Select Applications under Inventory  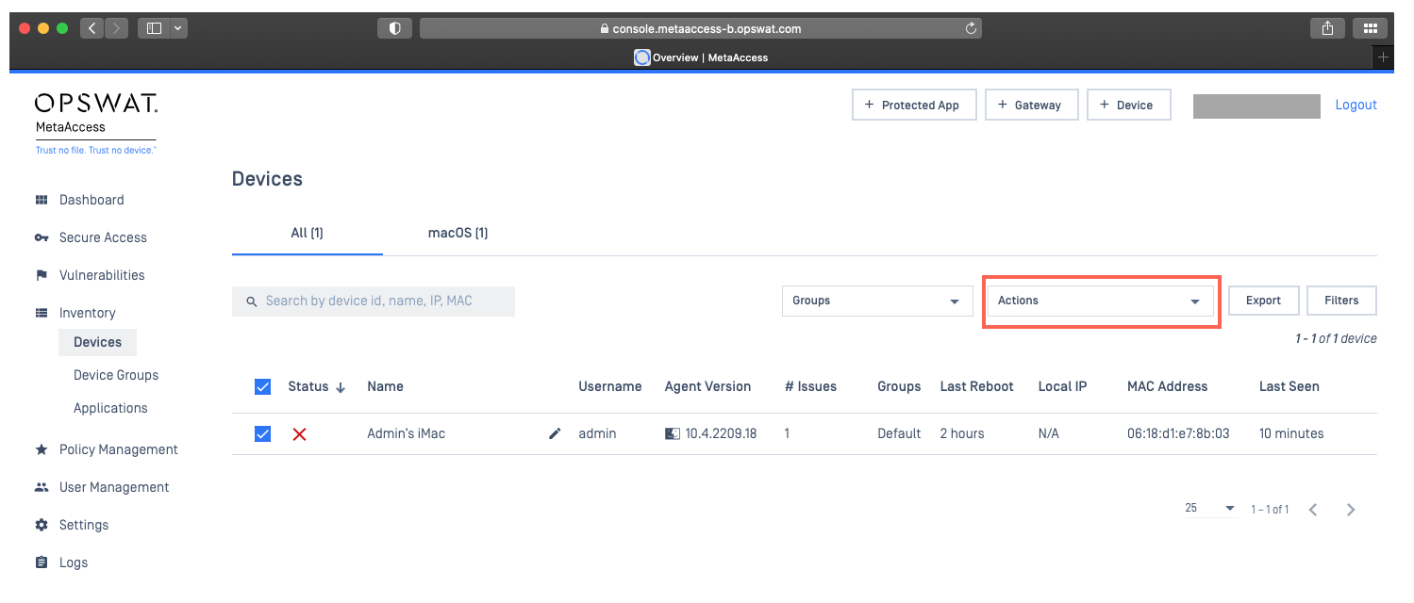[x=110, y=408]
